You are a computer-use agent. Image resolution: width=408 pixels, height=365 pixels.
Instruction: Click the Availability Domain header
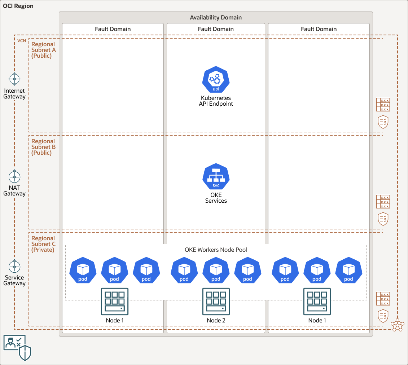pyautogui.click(x=215, y=17)
